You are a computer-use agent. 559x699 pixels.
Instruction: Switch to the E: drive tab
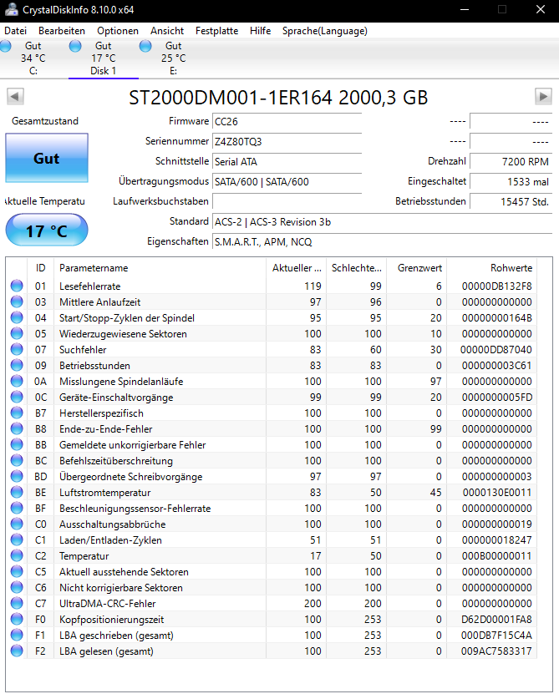click(x=173, y=58)
